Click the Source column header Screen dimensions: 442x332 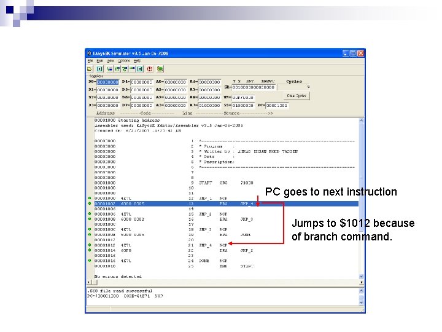231,113
